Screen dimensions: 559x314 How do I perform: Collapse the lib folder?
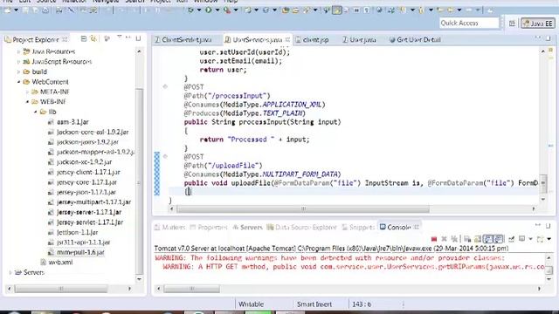(35, 112)
